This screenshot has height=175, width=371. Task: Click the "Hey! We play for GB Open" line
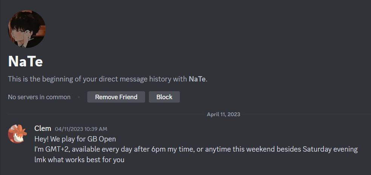point(75,139)
